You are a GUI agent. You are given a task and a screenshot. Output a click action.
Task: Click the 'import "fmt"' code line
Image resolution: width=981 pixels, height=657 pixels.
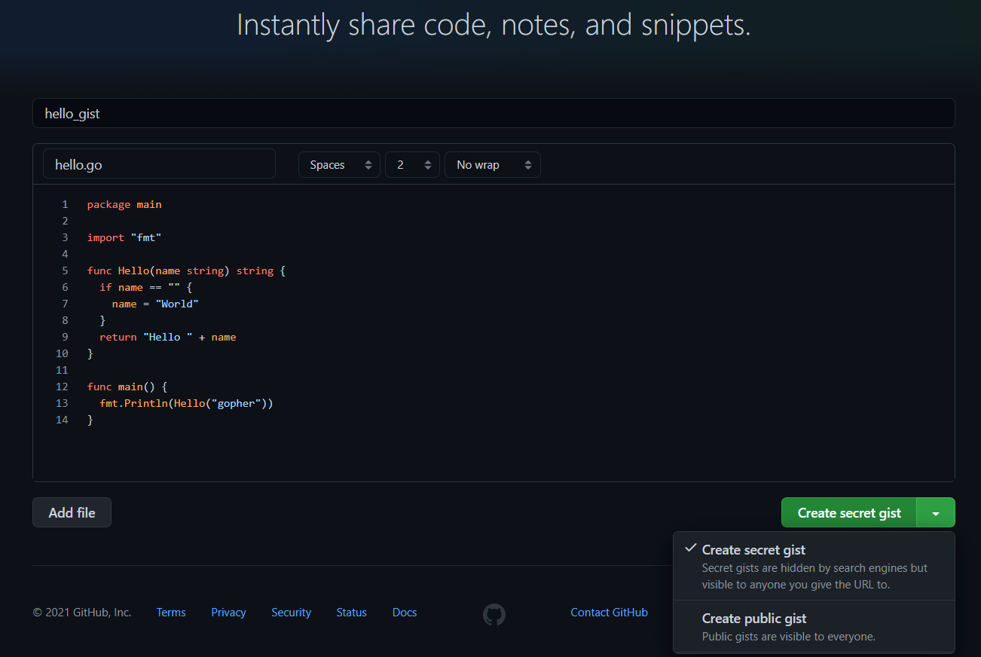124,237
